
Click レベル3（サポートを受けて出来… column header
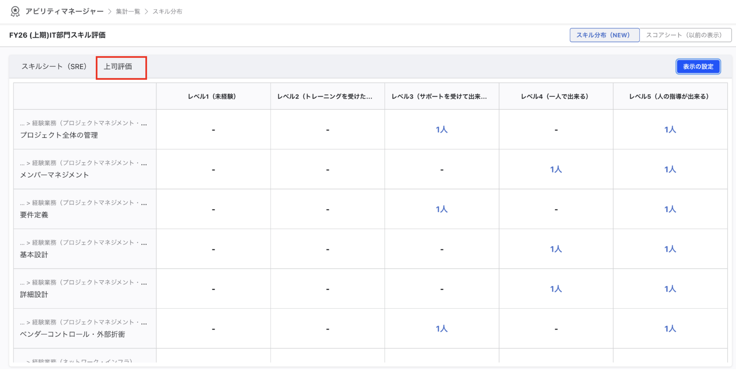442,97
